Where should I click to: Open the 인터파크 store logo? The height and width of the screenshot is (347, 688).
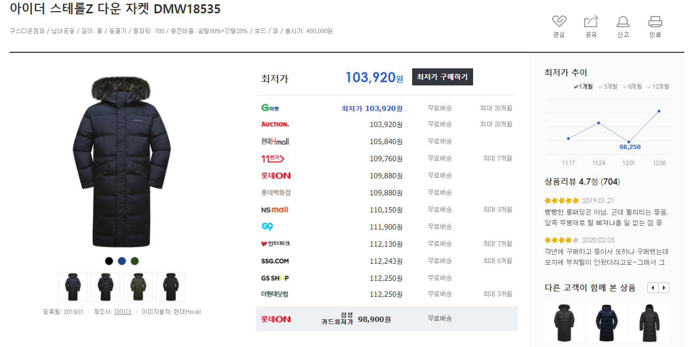(275, 243)
